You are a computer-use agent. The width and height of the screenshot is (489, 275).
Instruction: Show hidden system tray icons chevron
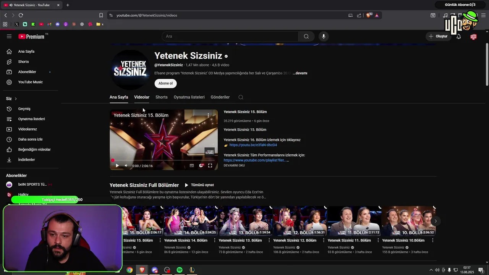[x=431, y=270]
